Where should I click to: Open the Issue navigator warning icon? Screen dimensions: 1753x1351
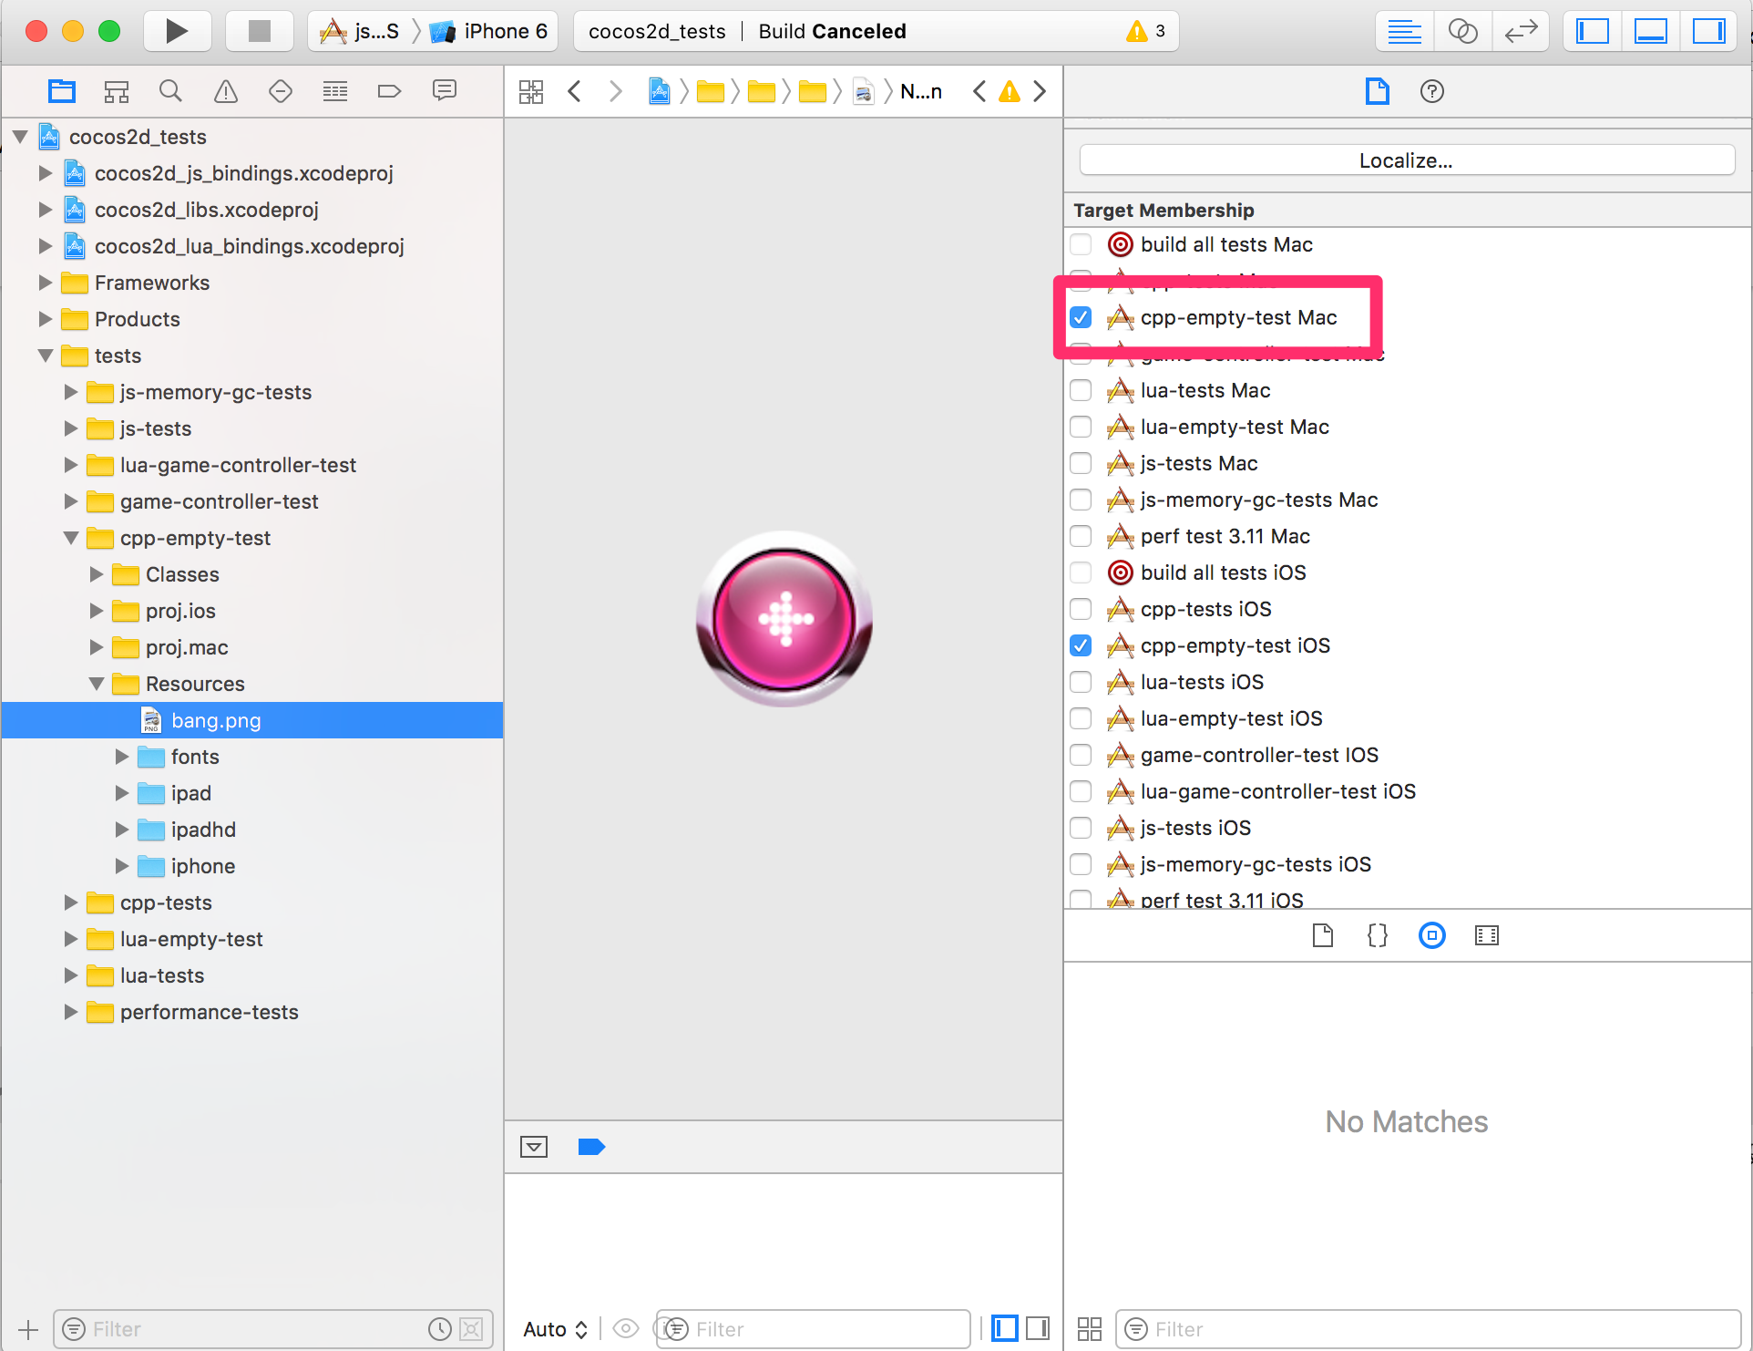pyautogui.click(x=225, y=91)
